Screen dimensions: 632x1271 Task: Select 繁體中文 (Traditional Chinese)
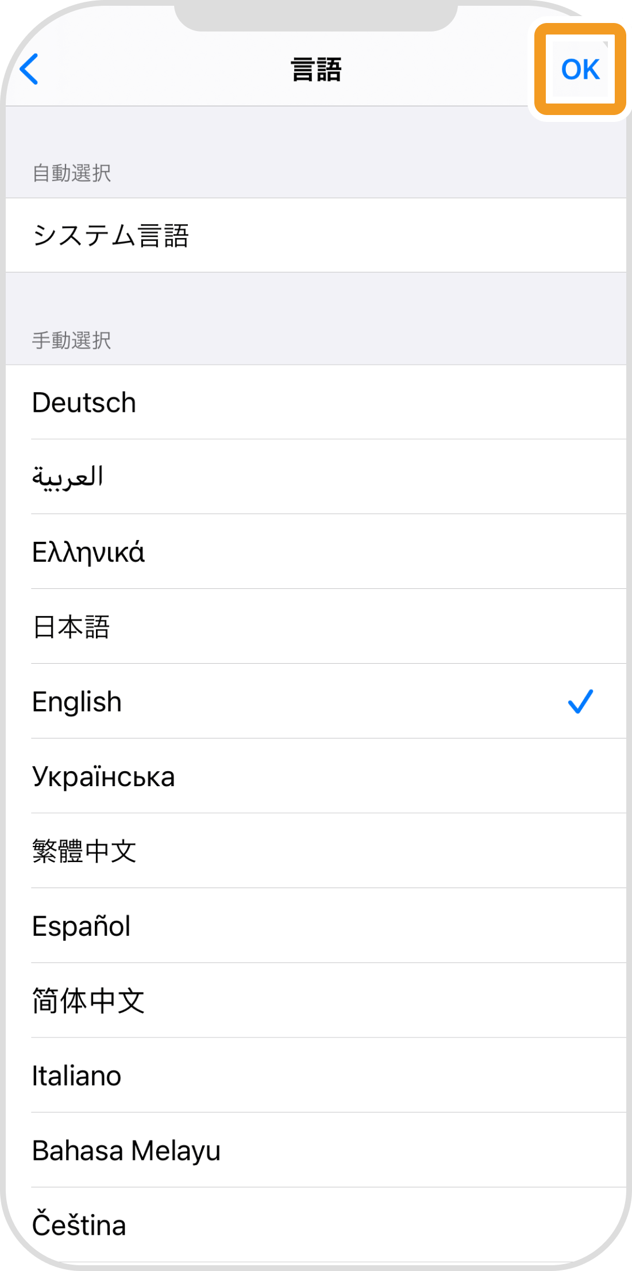[x=84, y=851]
